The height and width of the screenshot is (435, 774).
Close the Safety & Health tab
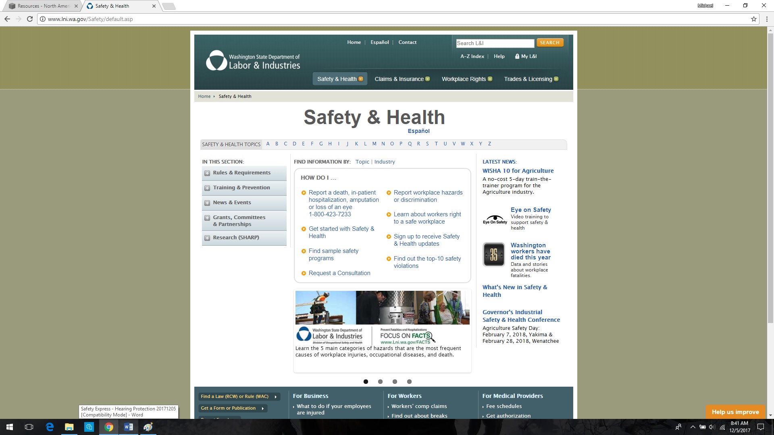tap(154, 6)
